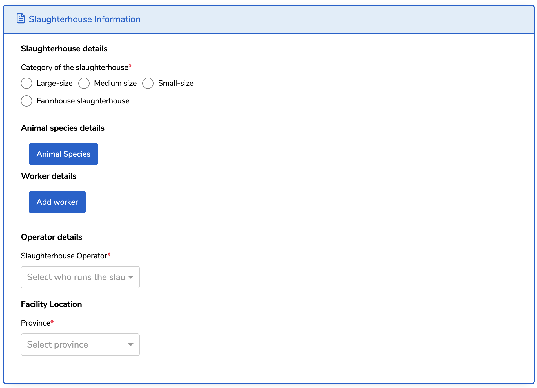This screenshot has height=388, width=537.
Task: Pick the Small-size radio button
Action: pyautogui.click(x=148, y=83)
